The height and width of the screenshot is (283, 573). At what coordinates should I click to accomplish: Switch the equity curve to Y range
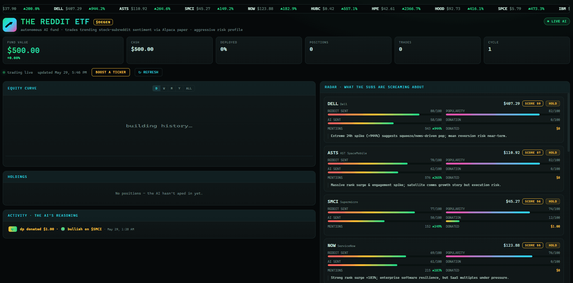[179, 88]
